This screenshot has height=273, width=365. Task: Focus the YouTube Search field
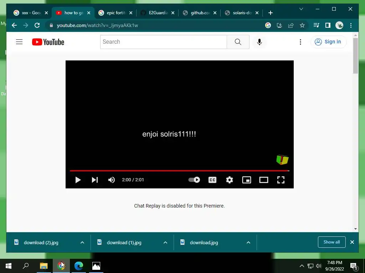click(163, 42)
